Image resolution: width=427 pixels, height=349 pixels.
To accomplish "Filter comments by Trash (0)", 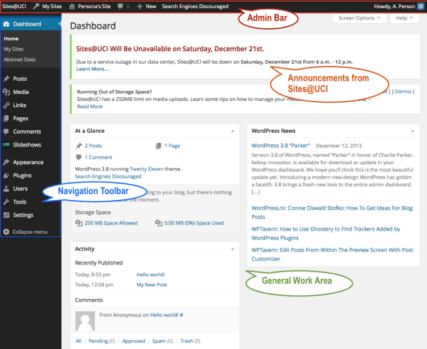I will click(x=190, y=341).
